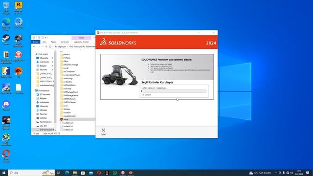Open the EA app desktop shortcut
Viewport: 313px width, 176px height.
point(19,72)
